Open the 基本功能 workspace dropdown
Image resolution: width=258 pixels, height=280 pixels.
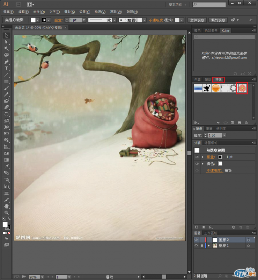click(x=177, y=5)
